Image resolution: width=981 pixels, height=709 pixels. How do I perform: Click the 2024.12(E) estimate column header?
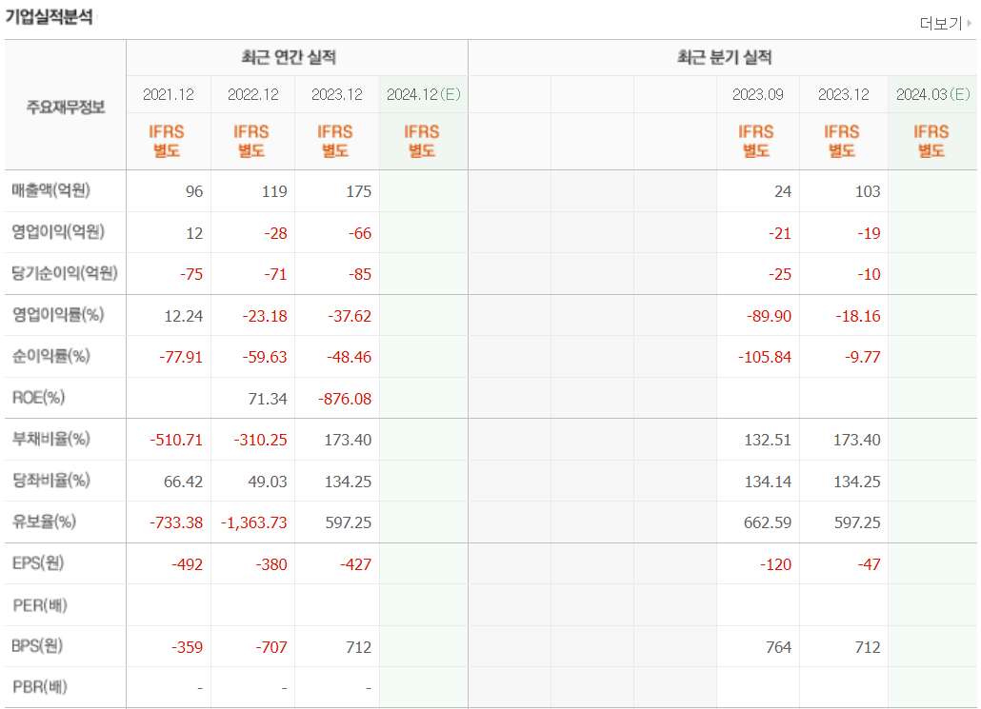coord(424,94)
